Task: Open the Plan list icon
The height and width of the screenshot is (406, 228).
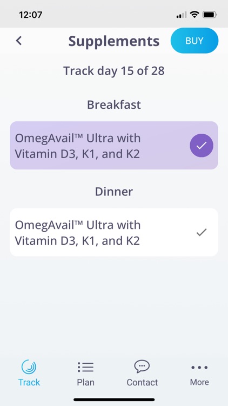Action: click(85, 367)
